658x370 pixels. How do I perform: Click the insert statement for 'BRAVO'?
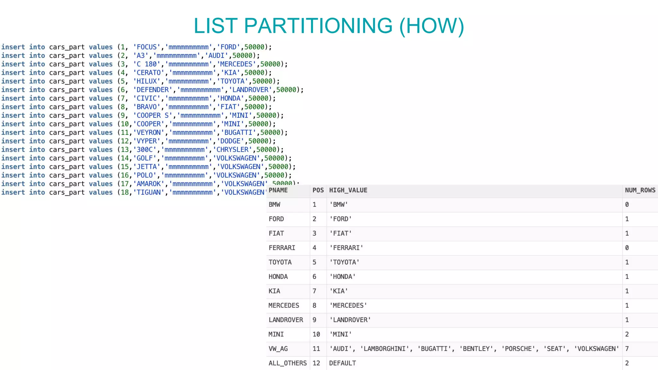[137, 107]
